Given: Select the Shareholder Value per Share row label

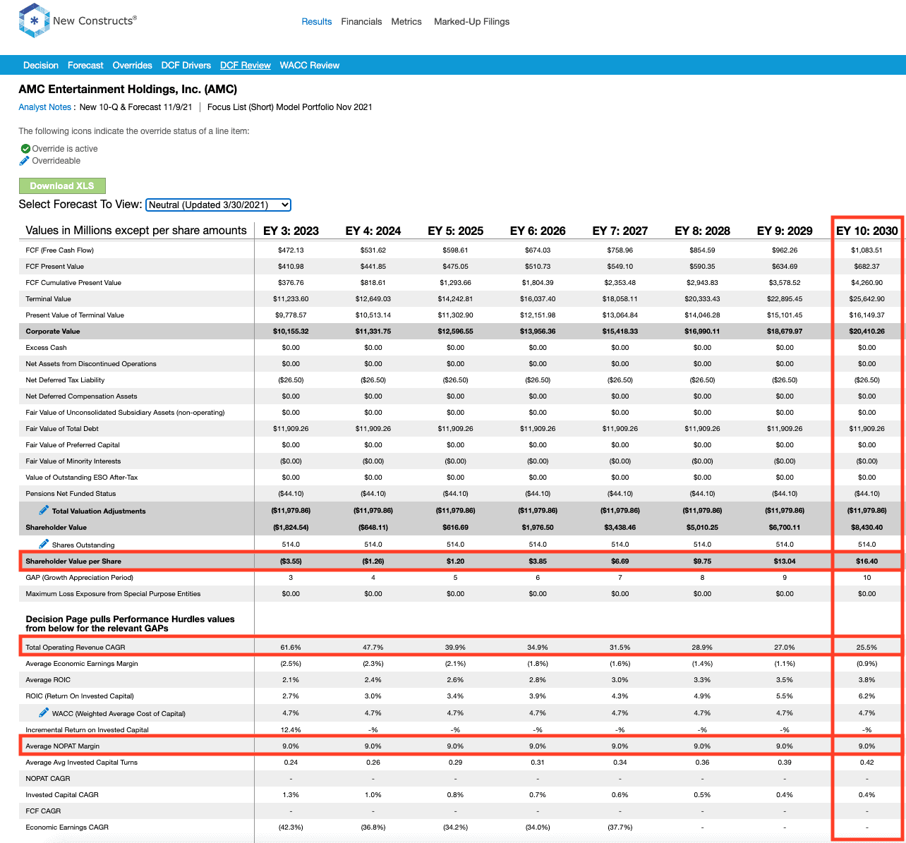Looking at the screenshot, I should click(73, 561).
